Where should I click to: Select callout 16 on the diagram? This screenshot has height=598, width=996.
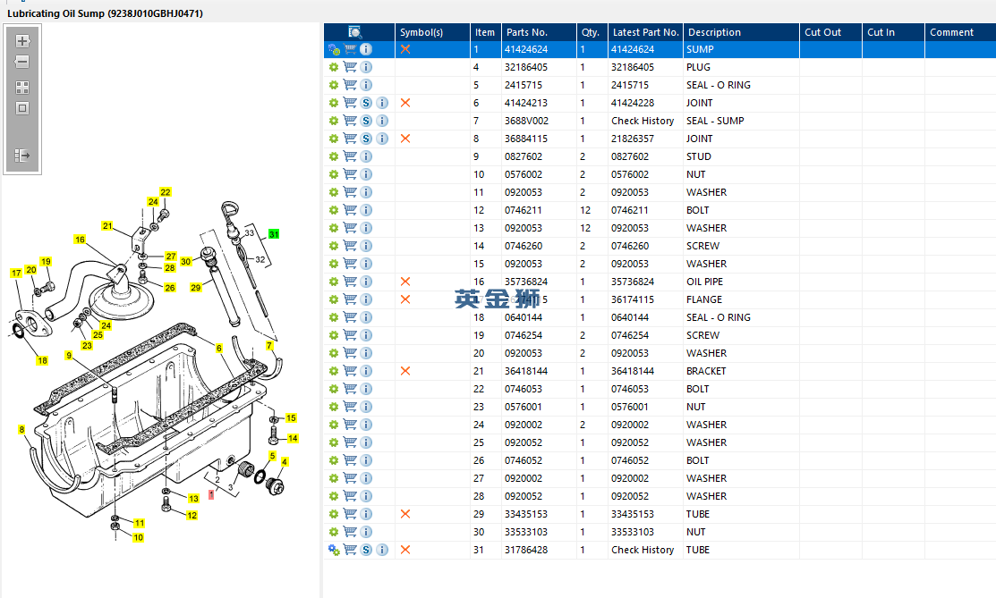(80, 240)
